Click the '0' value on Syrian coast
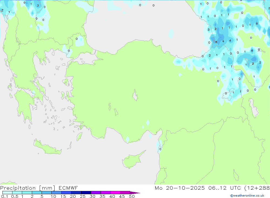 tap(160, 149)
